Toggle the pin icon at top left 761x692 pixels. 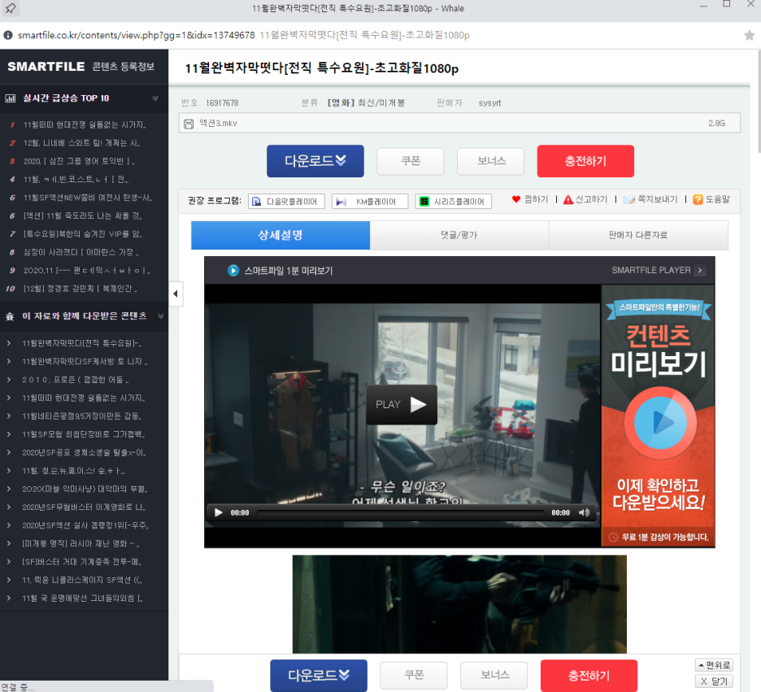[x=9, y=7]
